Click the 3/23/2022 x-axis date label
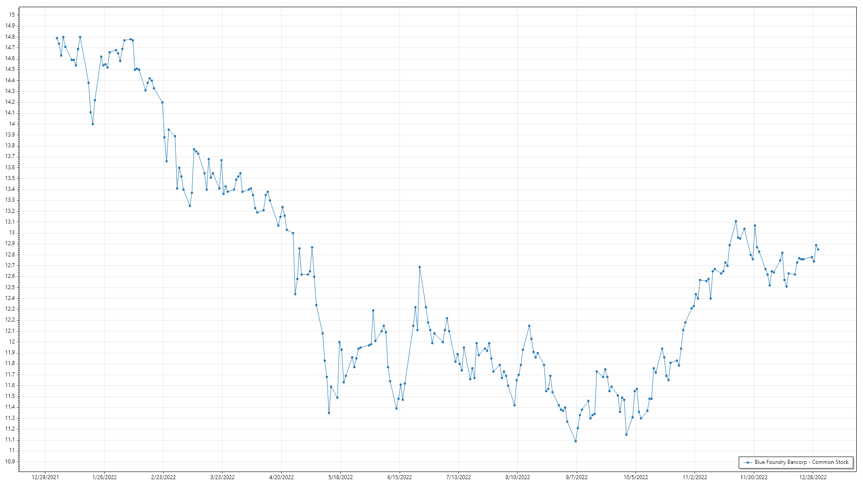The width and height of the screenshot is (863, 485). (222, 477)
